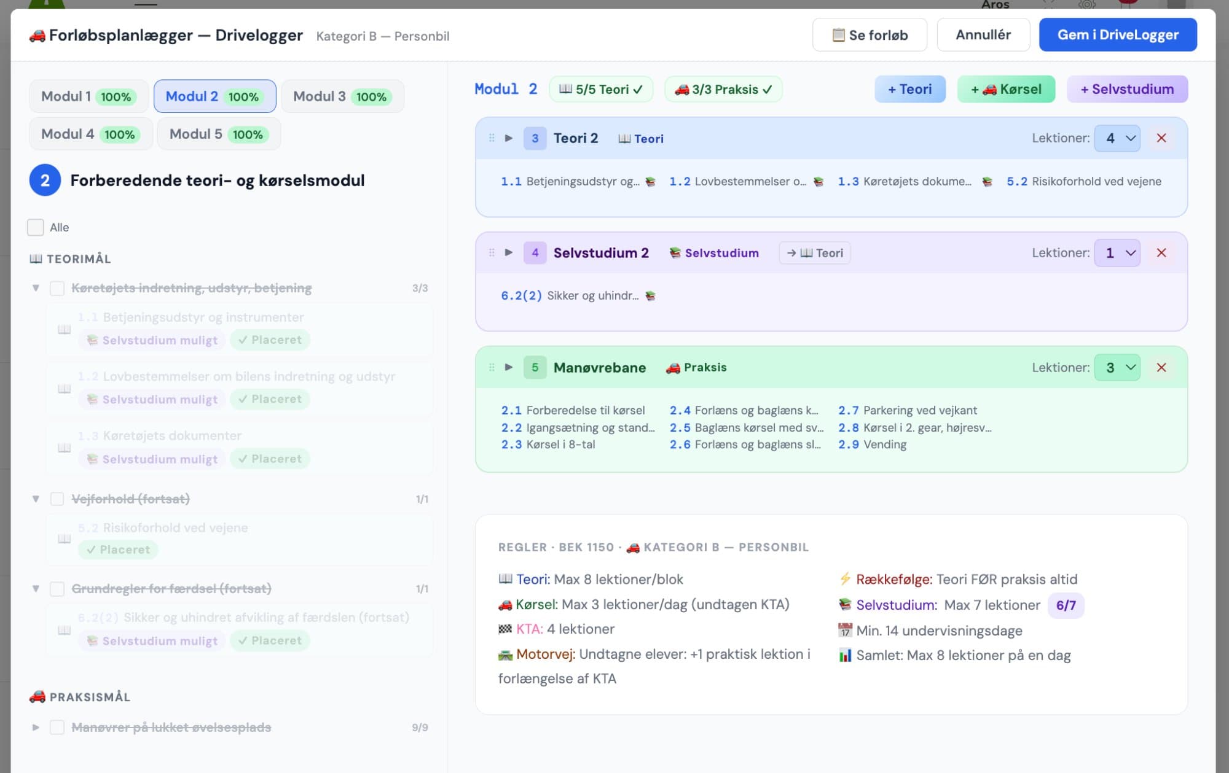This screenshot has width=1229, height=773.
Task: Save with Gem i DriveLogger
Action: [x=1118, y=35]
